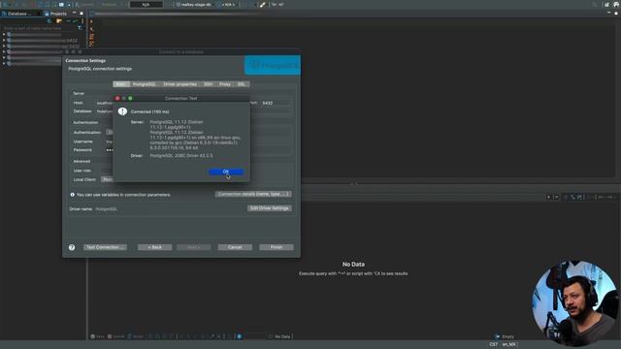Click the filter icon beside the search field
621x349 pixels.
click(x=81, y=28)
